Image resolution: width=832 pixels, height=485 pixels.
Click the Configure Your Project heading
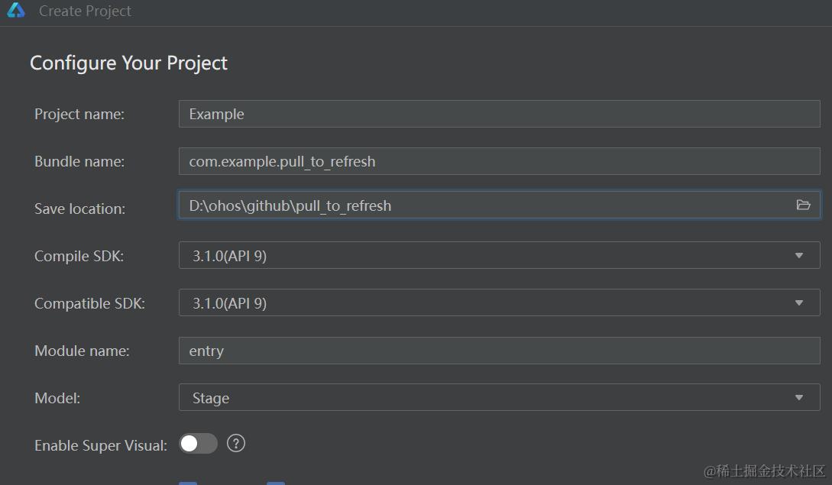point(128,63)
